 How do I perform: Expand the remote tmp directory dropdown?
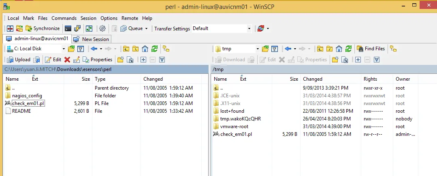[x=258, y=49]
